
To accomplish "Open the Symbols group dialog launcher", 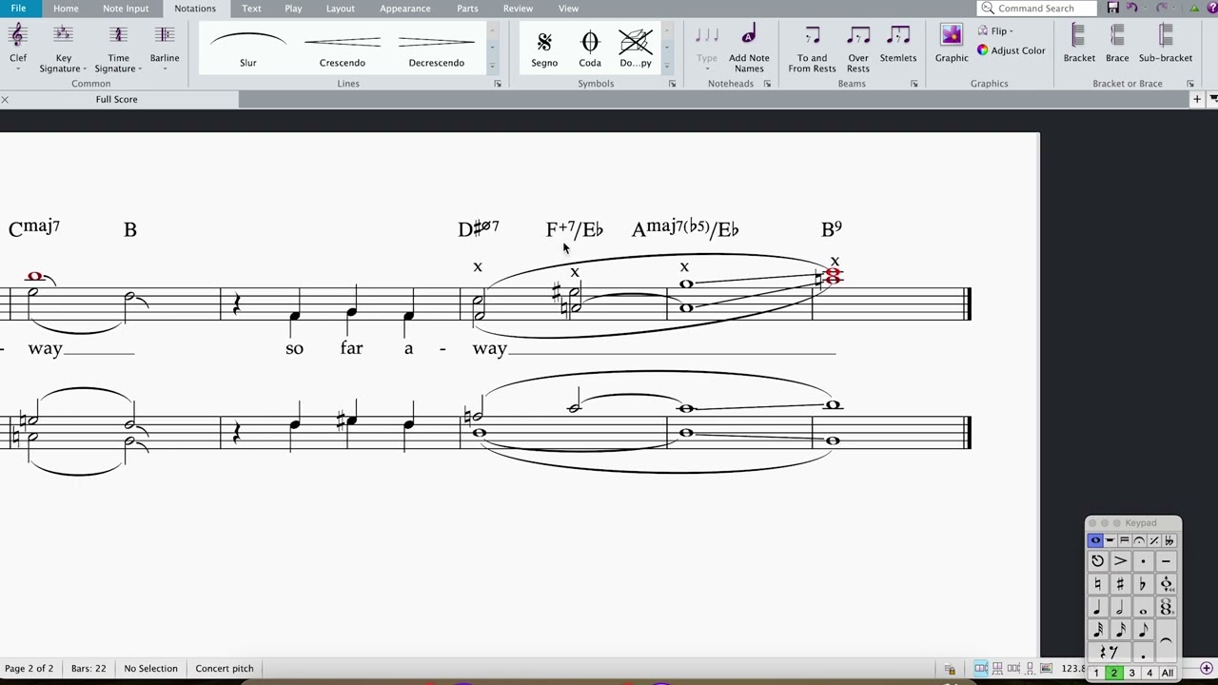I will click(672, 84).
